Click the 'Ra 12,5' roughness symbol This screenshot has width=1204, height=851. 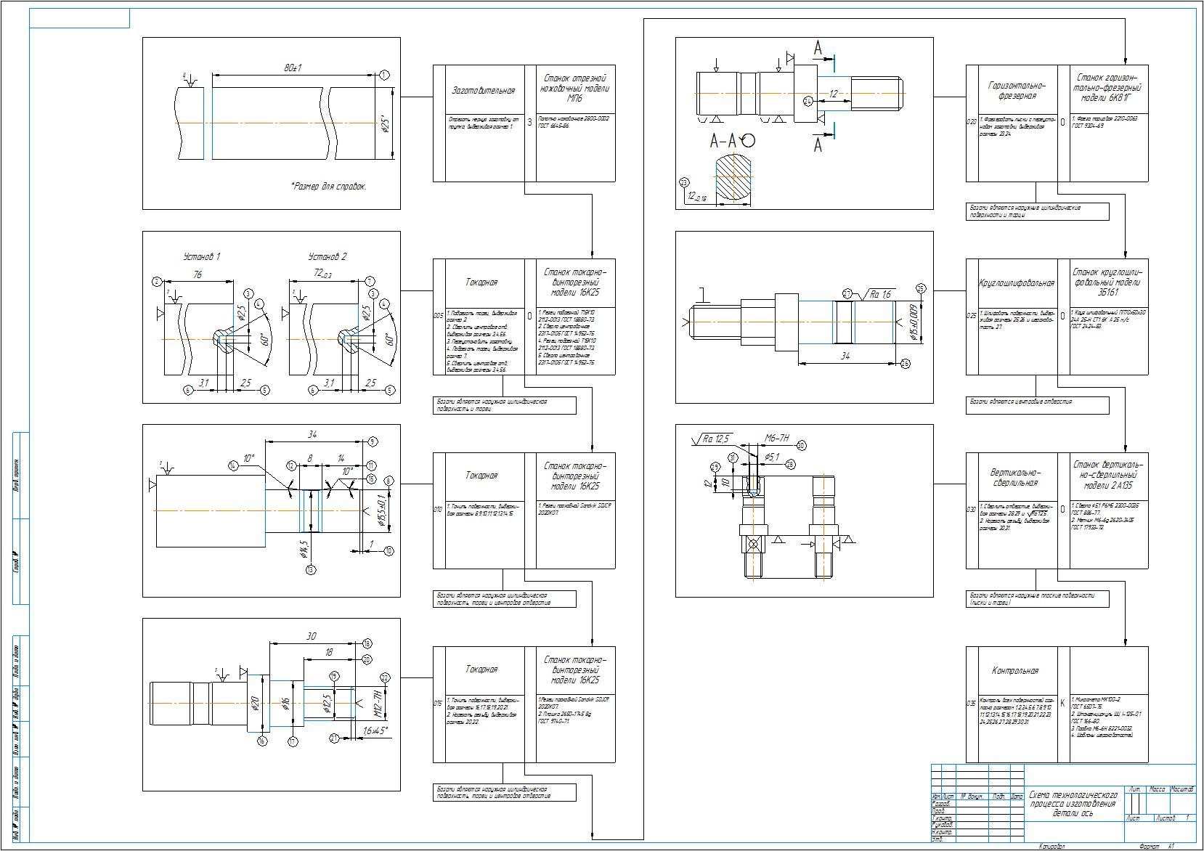[712, 439]
